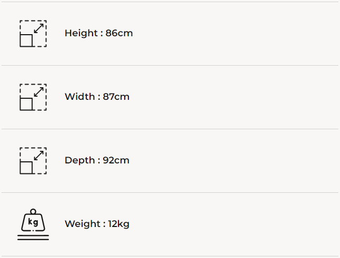Click the Height dimension icon
The width and height of the screenshot is (340, 258).
pyautogui.click(x=33, y=34)
